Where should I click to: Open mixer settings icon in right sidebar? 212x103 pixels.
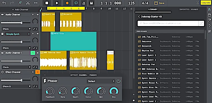point(209,31)
